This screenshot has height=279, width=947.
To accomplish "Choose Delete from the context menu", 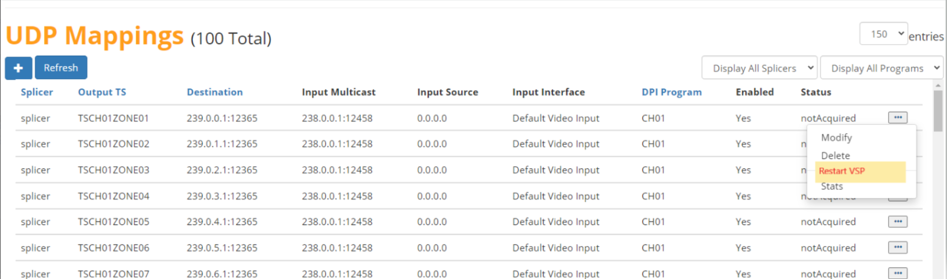I will [x=835, y=156].
